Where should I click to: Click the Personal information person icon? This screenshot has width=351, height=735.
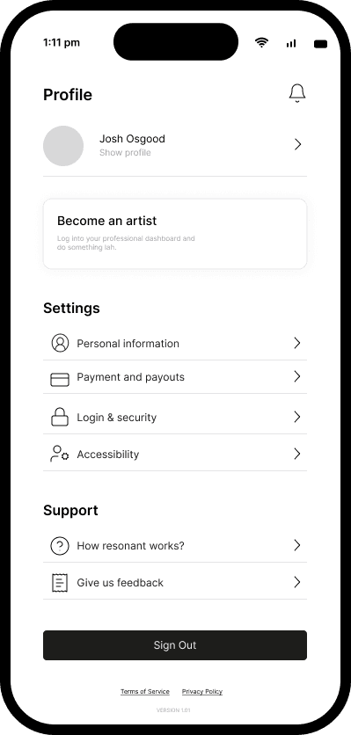pos(60,343)
